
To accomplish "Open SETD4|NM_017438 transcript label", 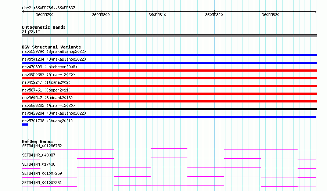I will click(x=39, y=164).
